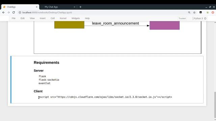
Task: Click the Trusted notebook button
Action: click(182, 18)
